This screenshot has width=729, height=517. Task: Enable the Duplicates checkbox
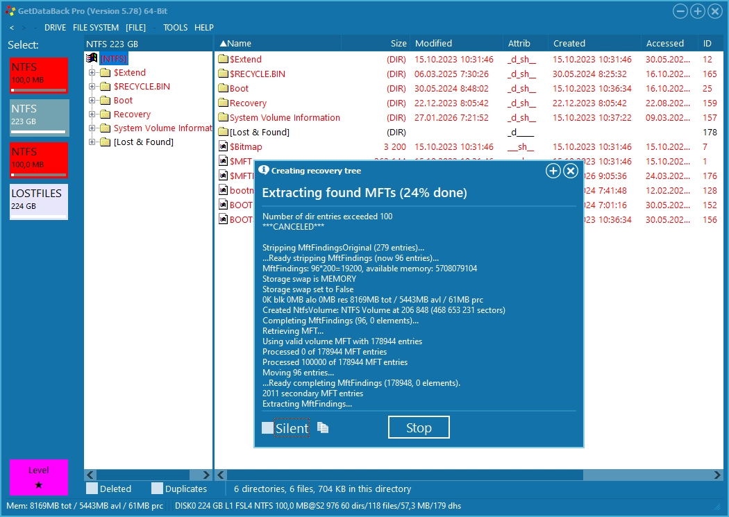point(157,488)
